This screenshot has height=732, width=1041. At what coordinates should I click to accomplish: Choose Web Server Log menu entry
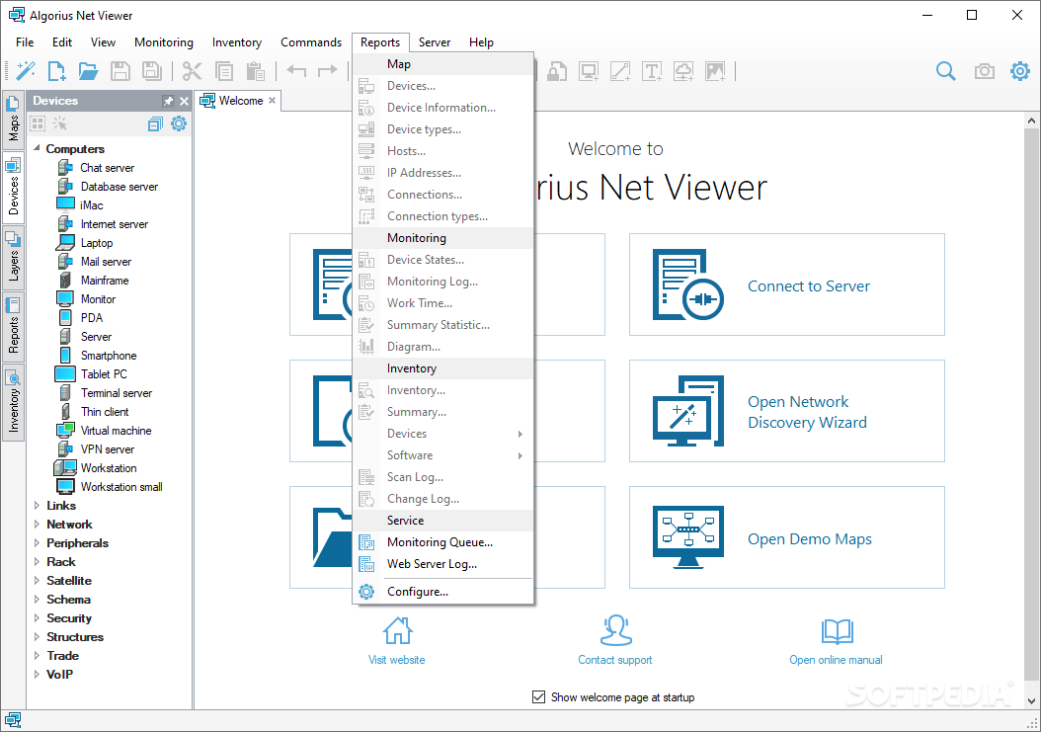point(442,564)
